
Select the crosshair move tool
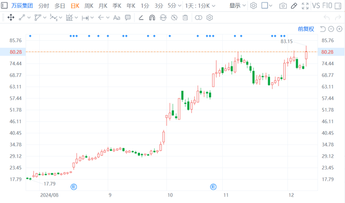point(10,18)
